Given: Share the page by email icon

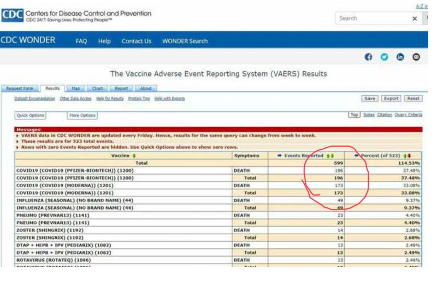Looking at the screenshot, I should point(416,57).
